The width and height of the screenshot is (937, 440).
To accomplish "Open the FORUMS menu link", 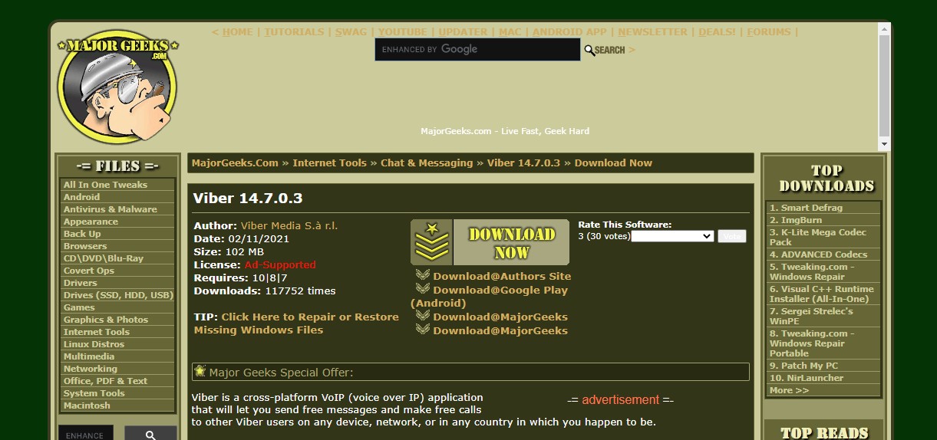I will coord(768,32).
